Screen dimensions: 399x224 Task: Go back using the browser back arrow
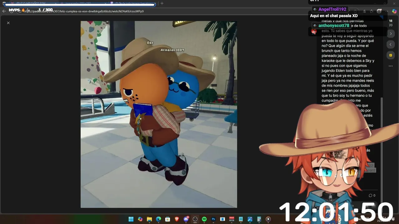tap(4, 11)
